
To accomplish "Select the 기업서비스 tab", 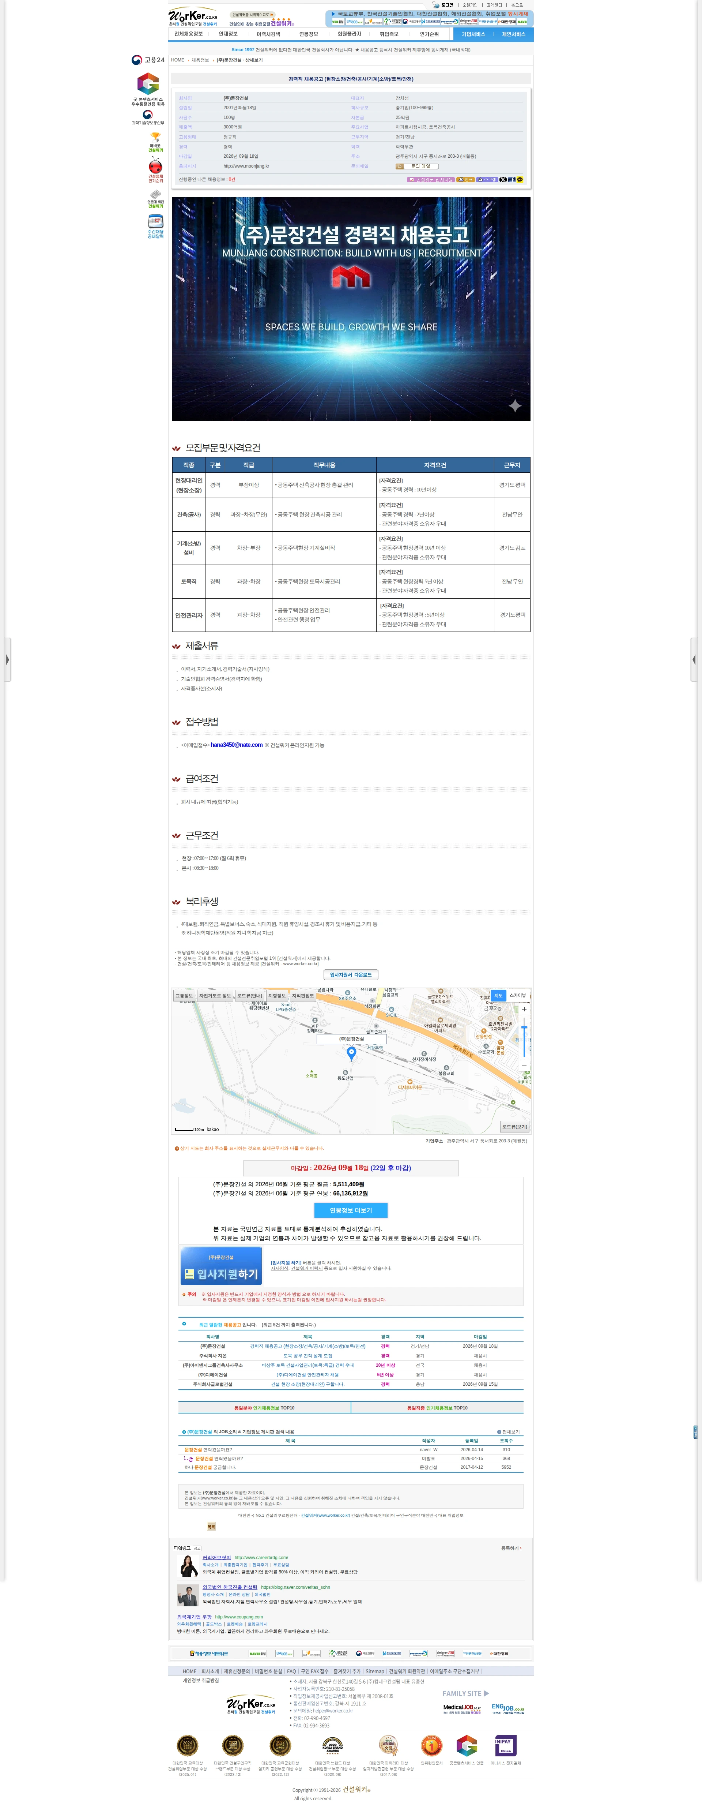I will (473, 34).
